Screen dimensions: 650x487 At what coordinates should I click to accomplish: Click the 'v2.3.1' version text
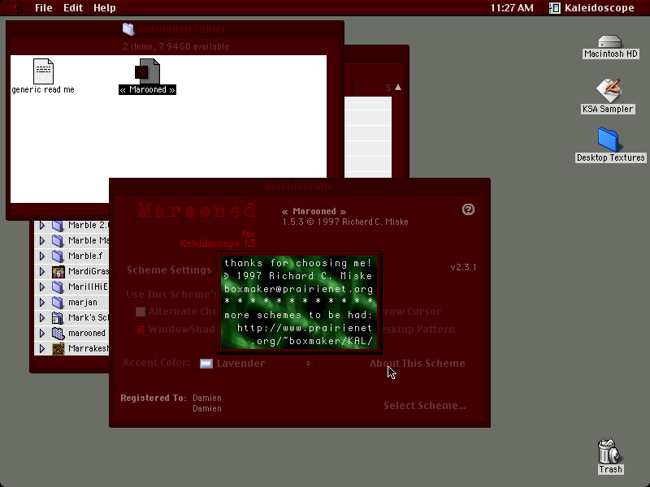click(x=463, y=267)
